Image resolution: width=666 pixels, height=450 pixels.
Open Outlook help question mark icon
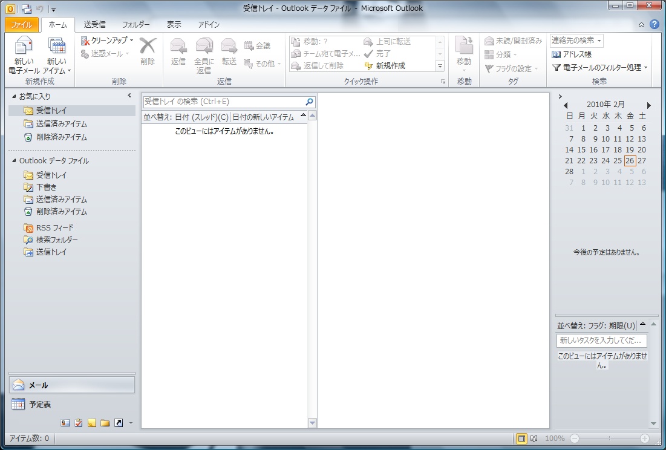click(x=655, y=24)
